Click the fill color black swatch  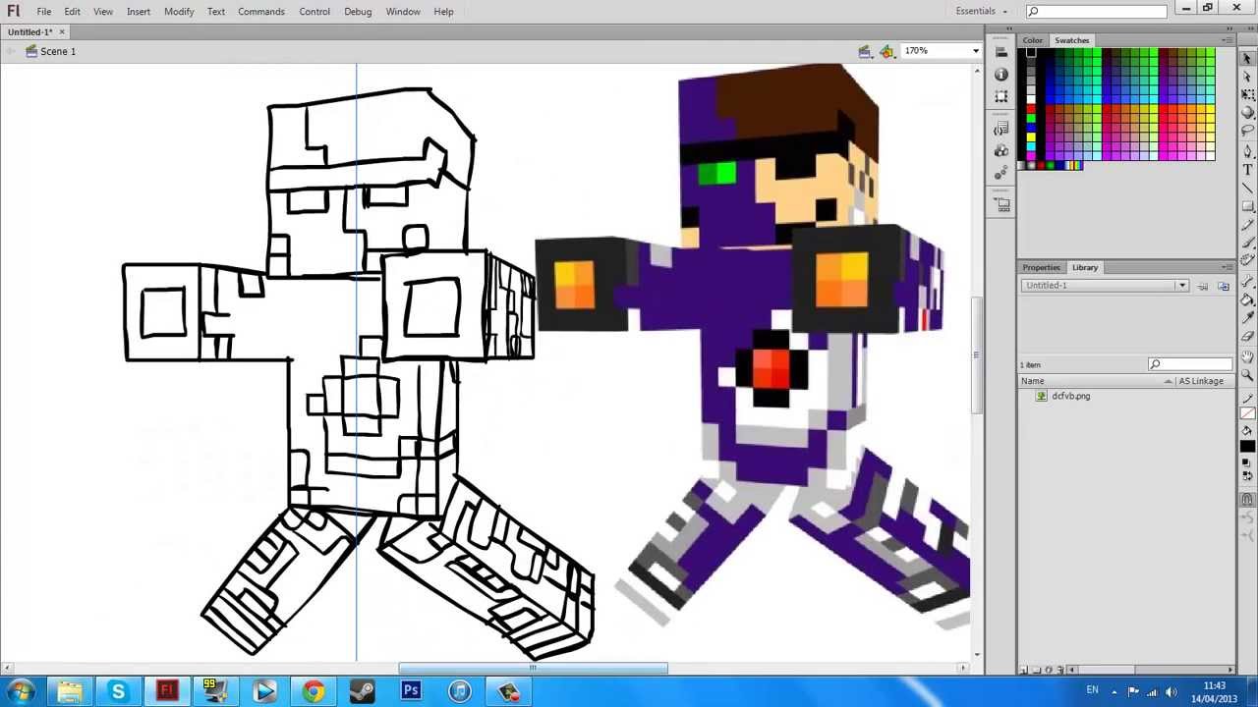[1247, 446]
